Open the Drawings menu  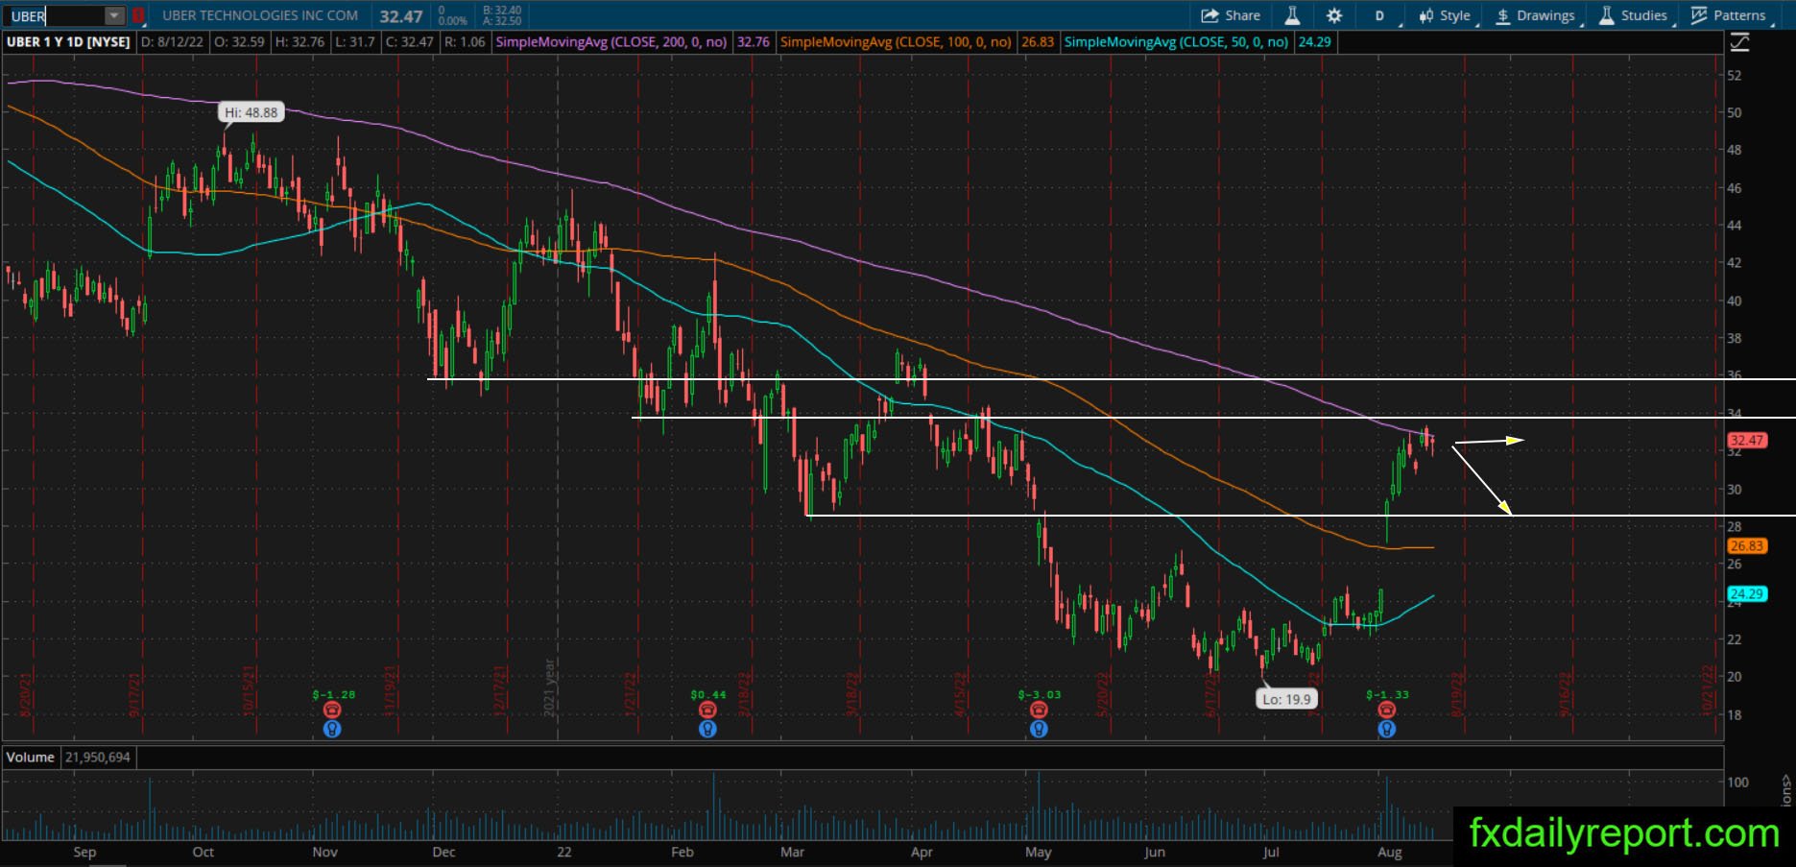[x=1536, y=15]
